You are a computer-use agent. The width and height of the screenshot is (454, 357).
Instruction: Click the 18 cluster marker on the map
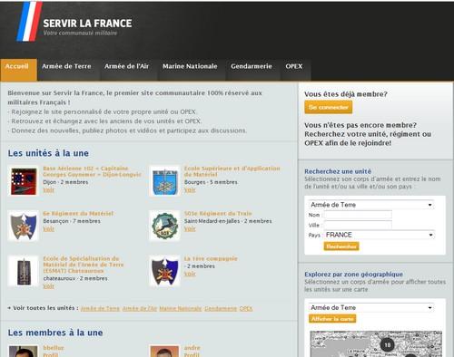tap(387, 344)
